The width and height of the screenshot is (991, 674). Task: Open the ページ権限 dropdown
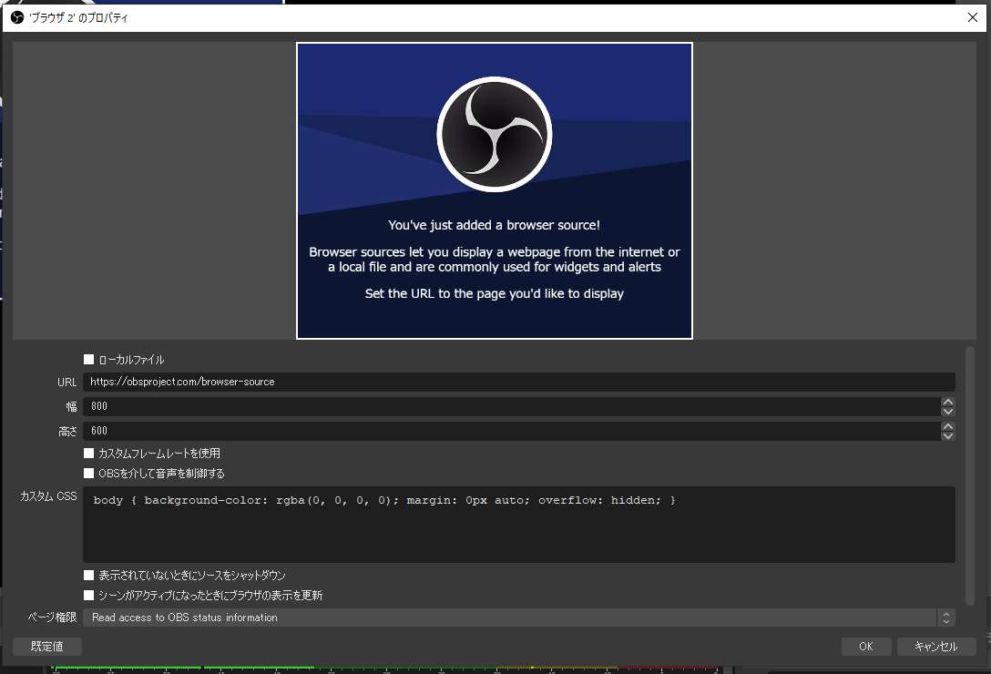(519, 618)
